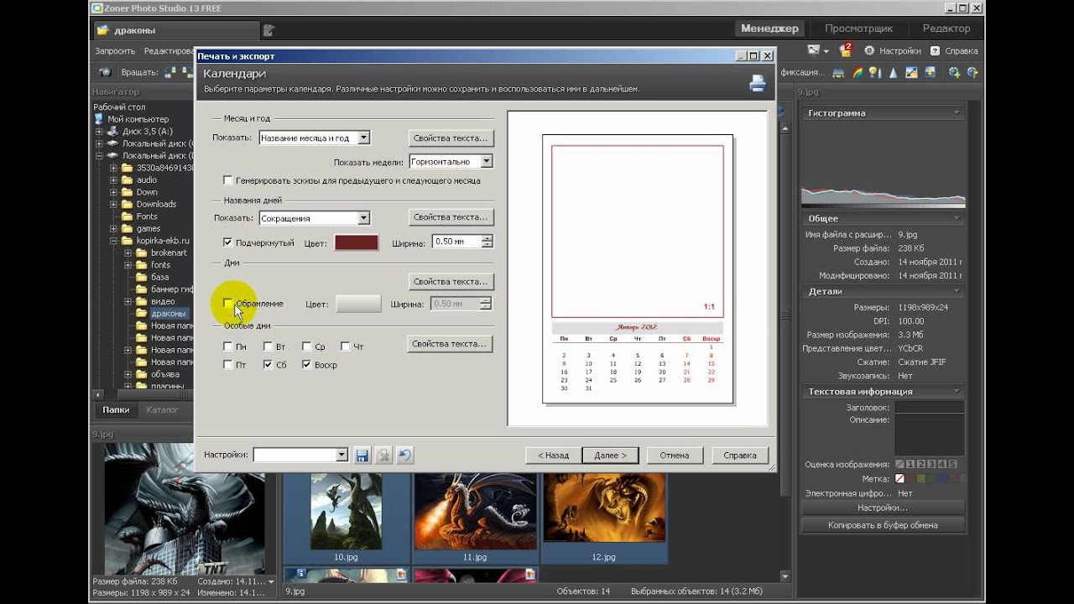
Task: Select the no-color Метка swatch
Action: click(x=900, y=479)
